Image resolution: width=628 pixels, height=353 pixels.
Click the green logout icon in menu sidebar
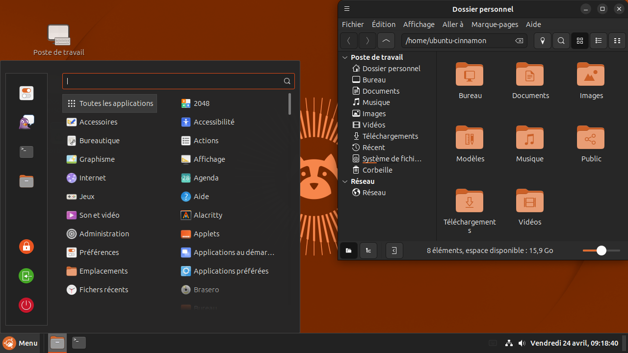[26, 276]
